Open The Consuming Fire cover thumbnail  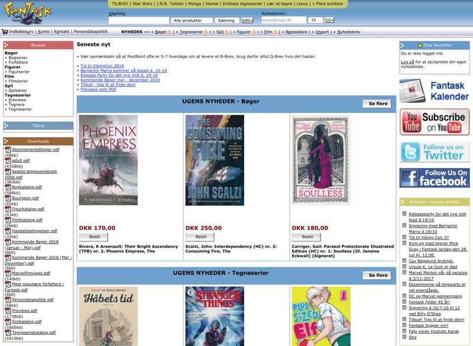215,160
